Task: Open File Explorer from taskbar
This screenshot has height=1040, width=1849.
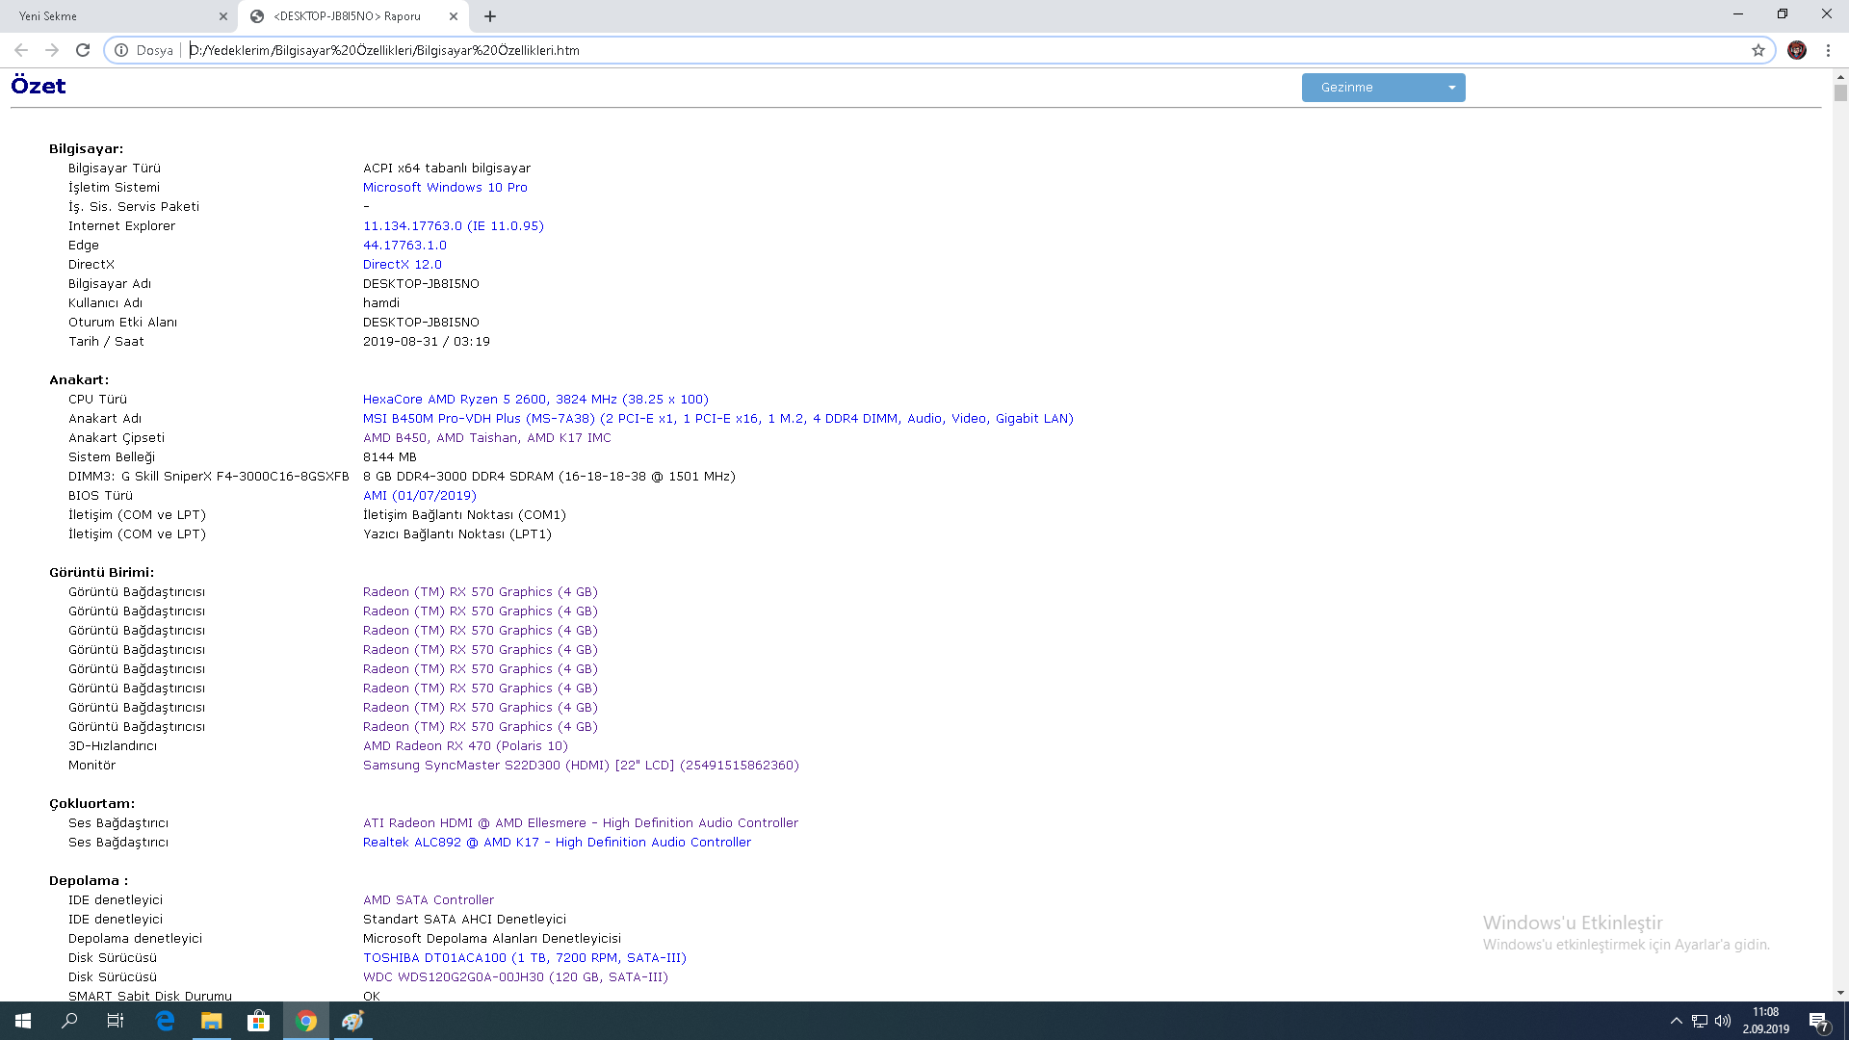Action: [x=211, y=1021]
